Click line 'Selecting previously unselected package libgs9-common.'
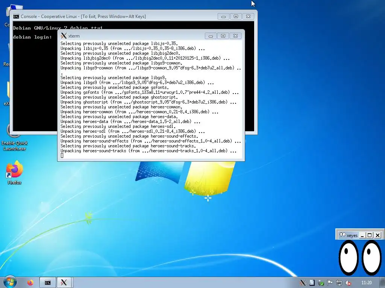The width and height of the screenshot is (385, 288). click(x=121, y=63)
